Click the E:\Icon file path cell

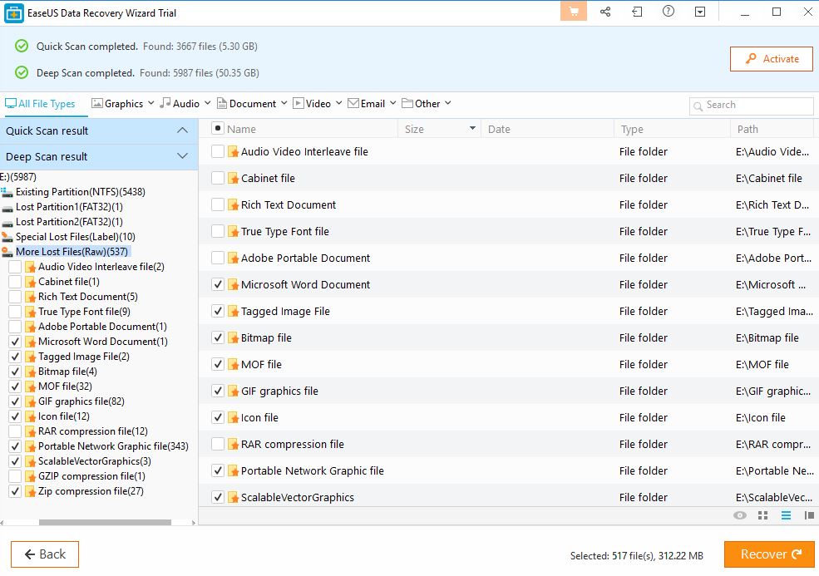(x=761, y=418)
